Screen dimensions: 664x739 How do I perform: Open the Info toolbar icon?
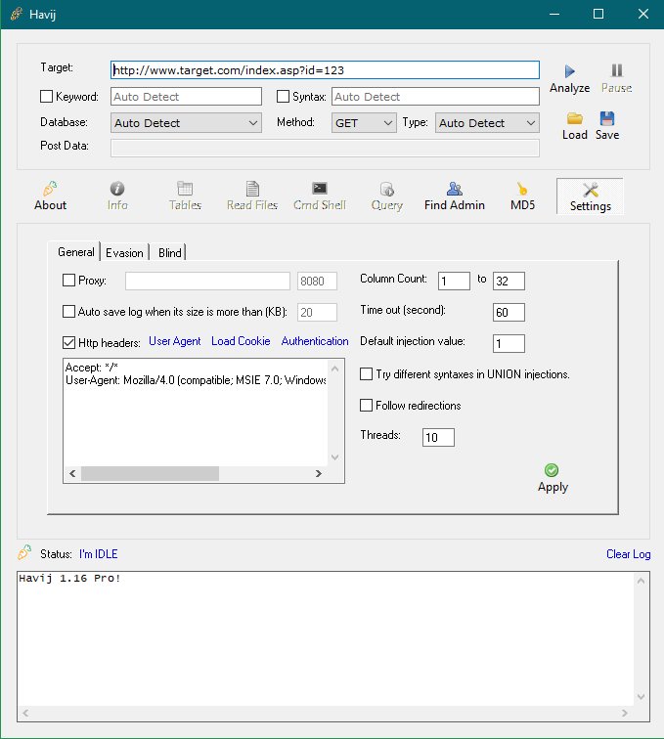coord(117,189)
